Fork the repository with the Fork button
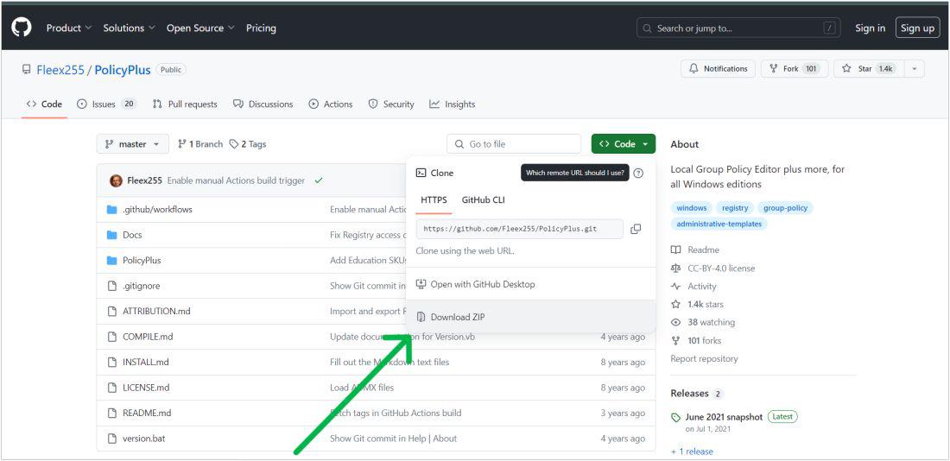Screen dimensions: 950x461 point(794,69)
